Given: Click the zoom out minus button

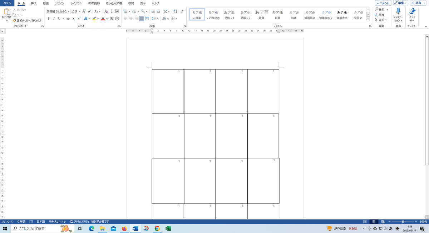Looking at the screenshot, I should coord(389,222).
